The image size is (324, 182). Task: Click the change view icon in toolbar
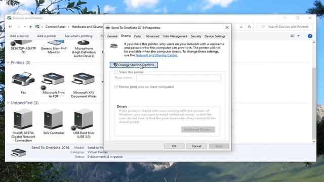click(293, 36)
